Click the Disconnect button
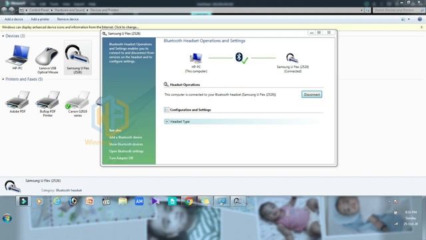This screenshot has width=426, height=240. click(x=312, y=95)
